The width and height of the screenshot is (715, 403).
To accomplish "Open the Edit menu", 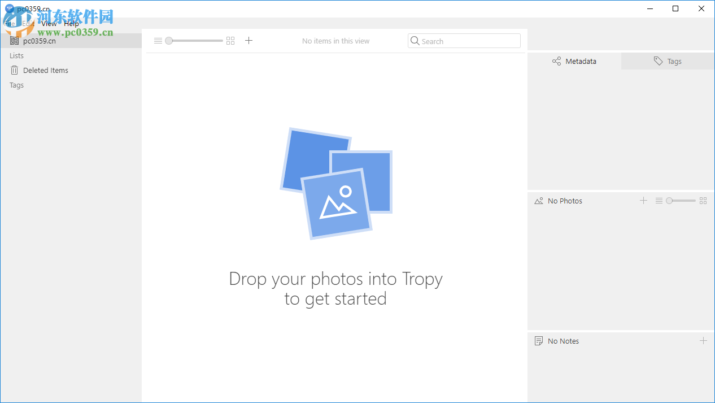I will click(27, 23).
